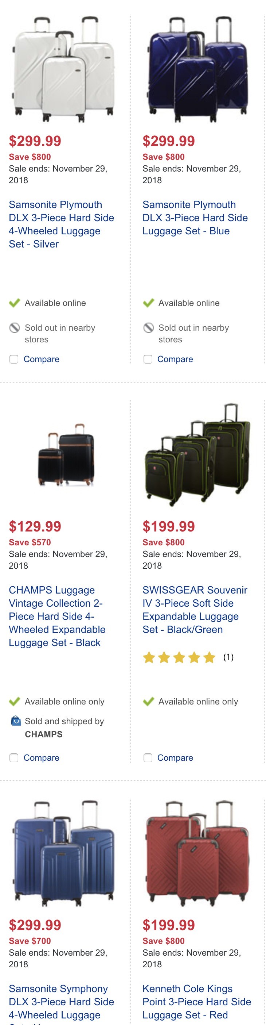This screenshot has width=266, height=1025.
Task: Open Kenneth Cole Kings Point Red link
Action: (196, 1002)
